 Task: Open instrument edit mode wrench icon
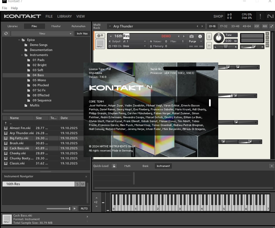(100, 36)
